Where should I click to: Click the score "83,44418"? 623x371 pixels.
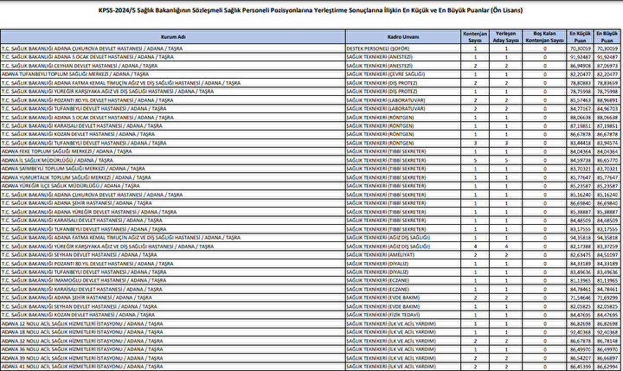click(x=580, y=143)
